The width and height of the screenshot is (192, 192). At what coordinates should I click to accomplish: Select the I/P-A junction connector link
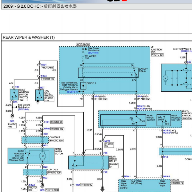tap(140, 96)
